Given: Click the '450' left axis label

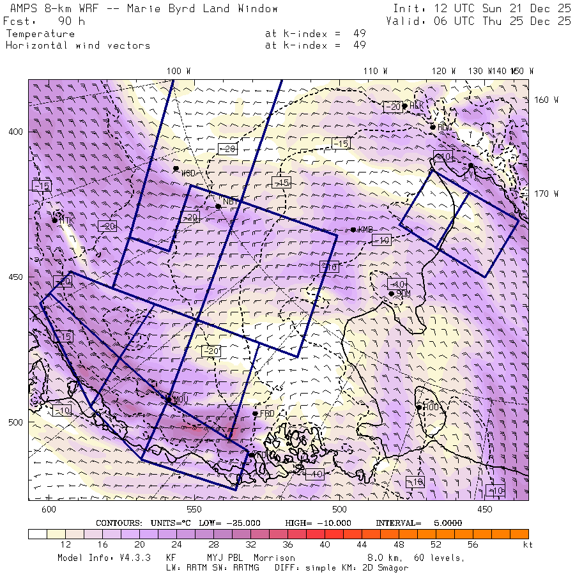Looking at the screenshot, I should pyautogui.click(x=15, y=277).
